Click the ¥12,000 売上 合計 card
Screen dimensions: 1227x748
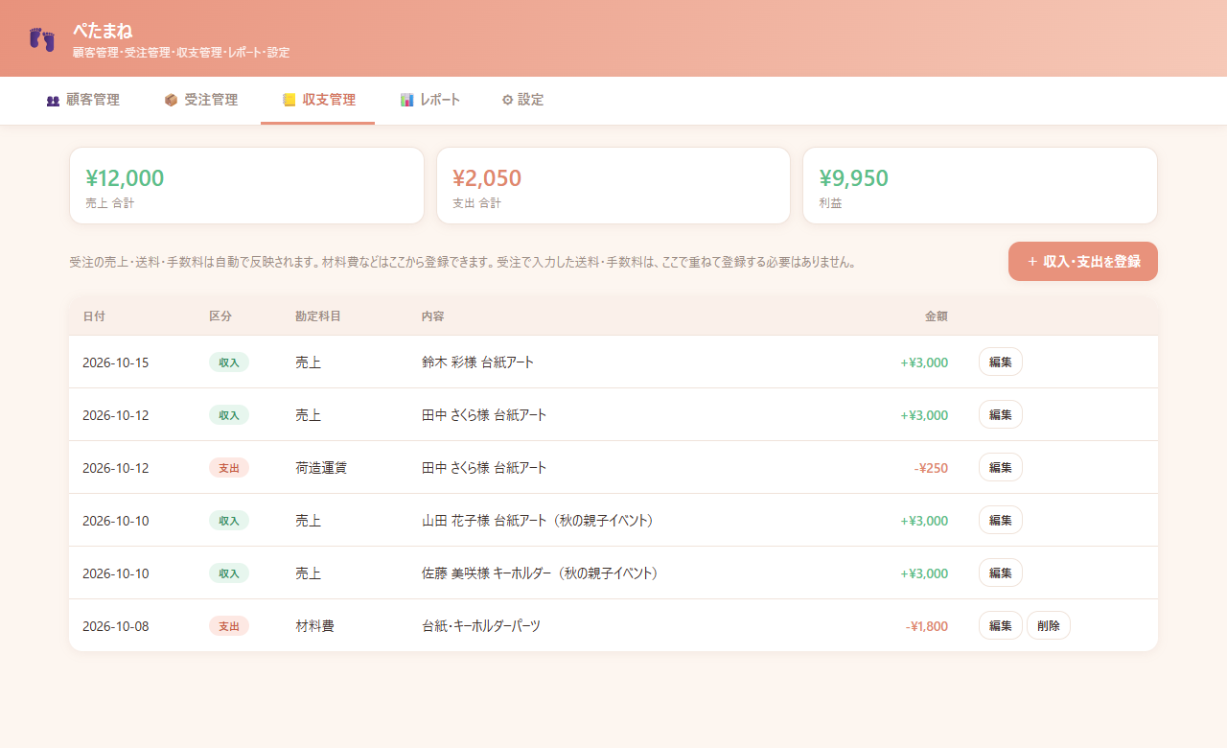click(246, 186)
